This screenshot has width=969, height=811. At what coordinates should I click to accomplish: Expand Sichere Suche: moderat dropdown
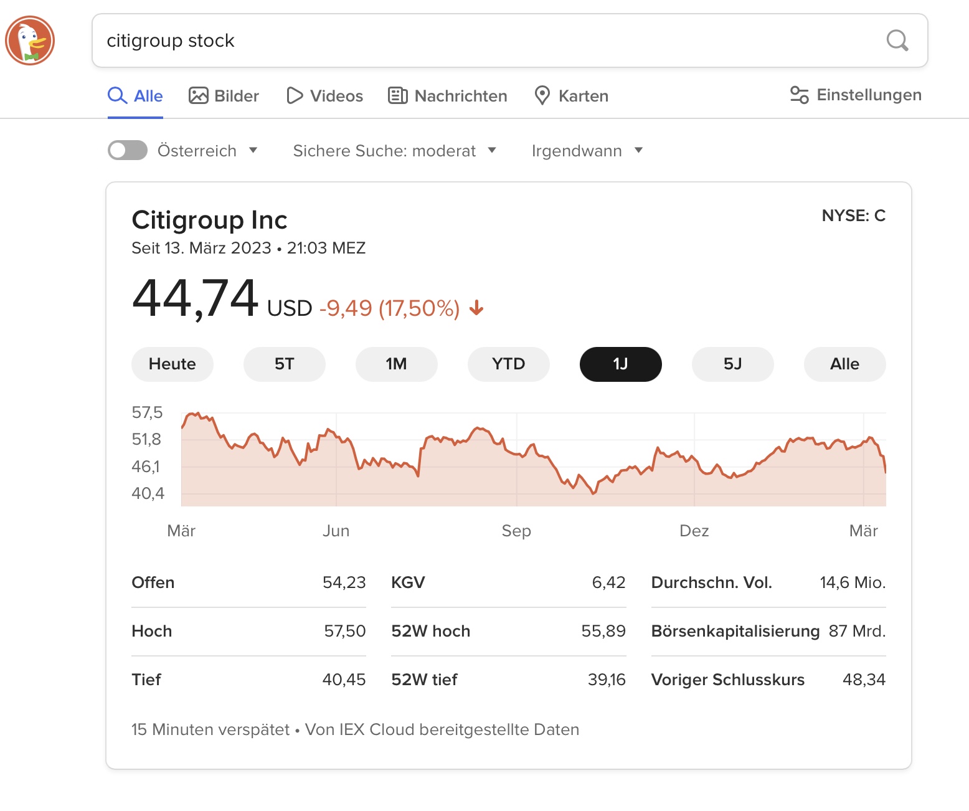click(395, 151)
